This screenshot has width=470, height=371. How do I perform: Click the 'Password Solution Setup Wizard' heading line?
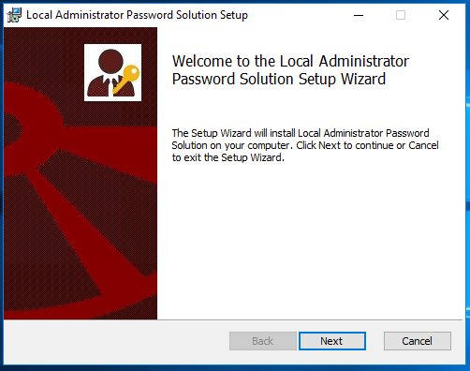(x=279, y=79)
